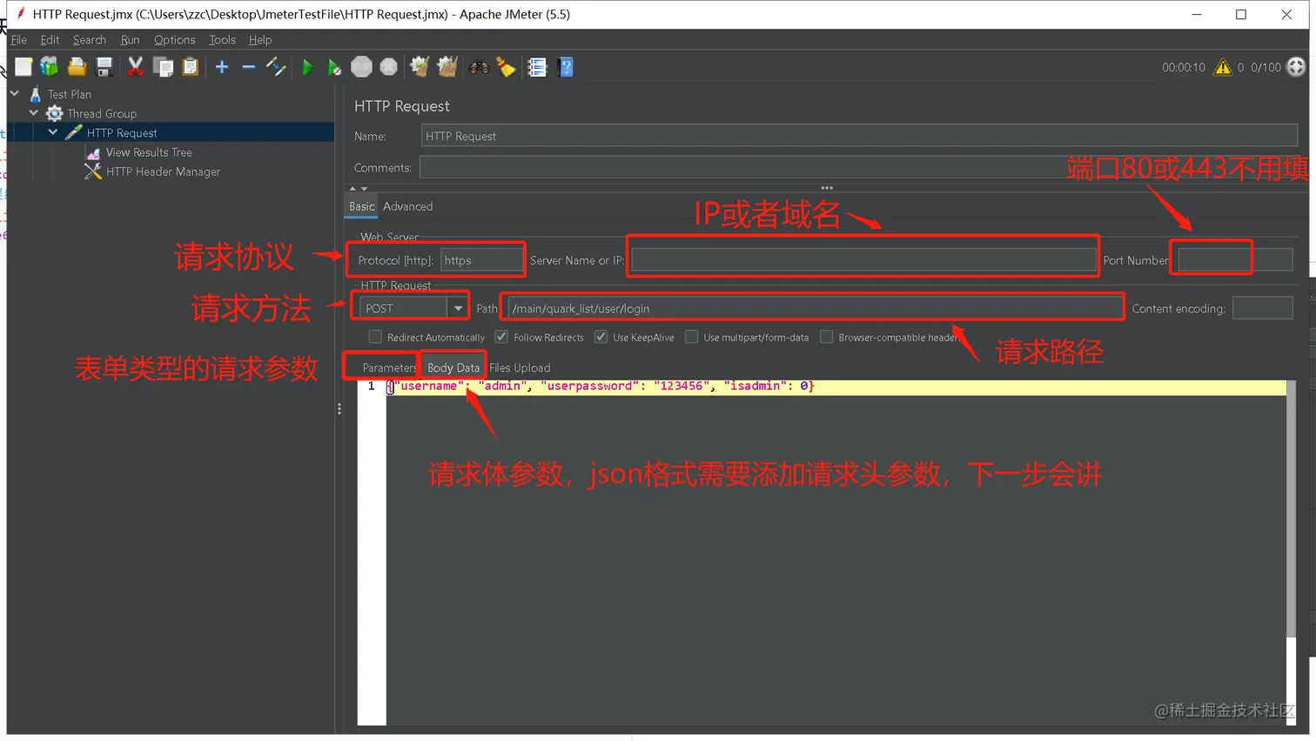This screenshot has width=1316, height=741.
Task: Start the test with green play icon
Action: (x=307, y=67)
